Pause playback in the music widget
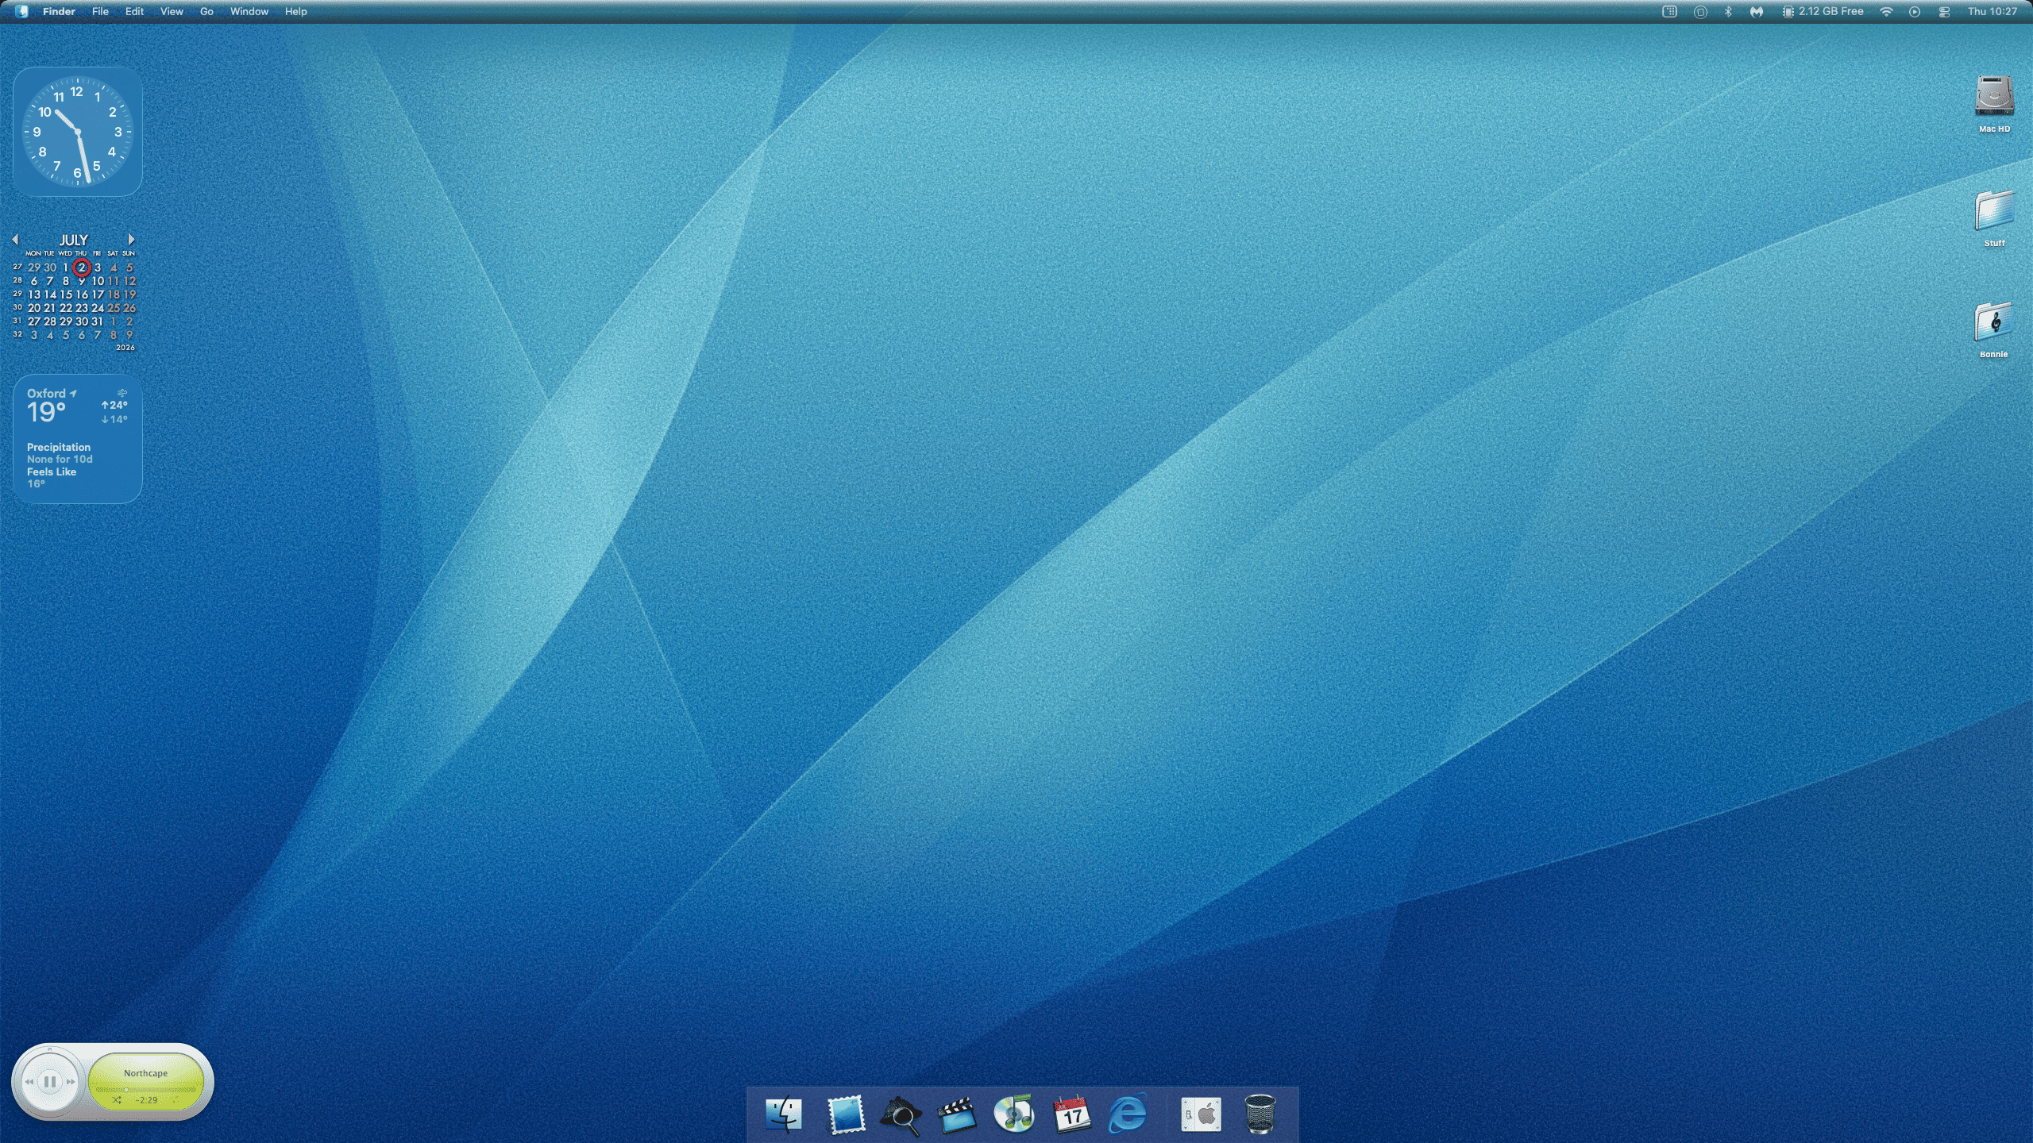The width and height of the screenshot is (2033, 1143). [x=49, y=1081]
